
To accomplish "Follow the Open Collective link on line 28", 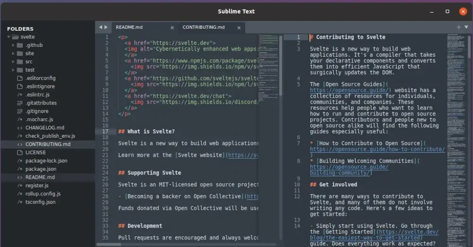I will click(253, 196).
